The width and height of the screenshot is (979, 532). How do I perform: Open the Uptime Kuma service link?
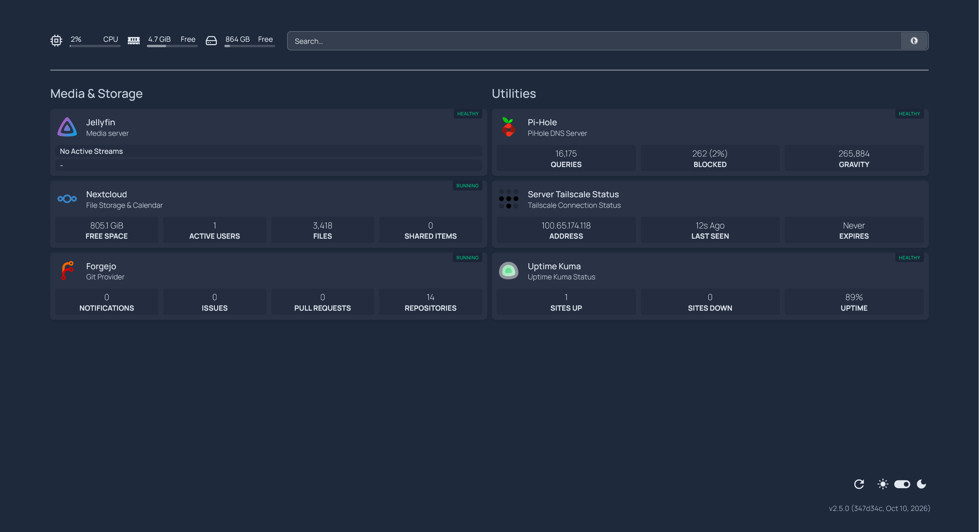click(554, 266)
